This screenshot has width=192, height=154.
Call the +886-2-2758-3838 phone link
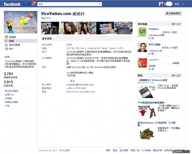coord(76,88)
